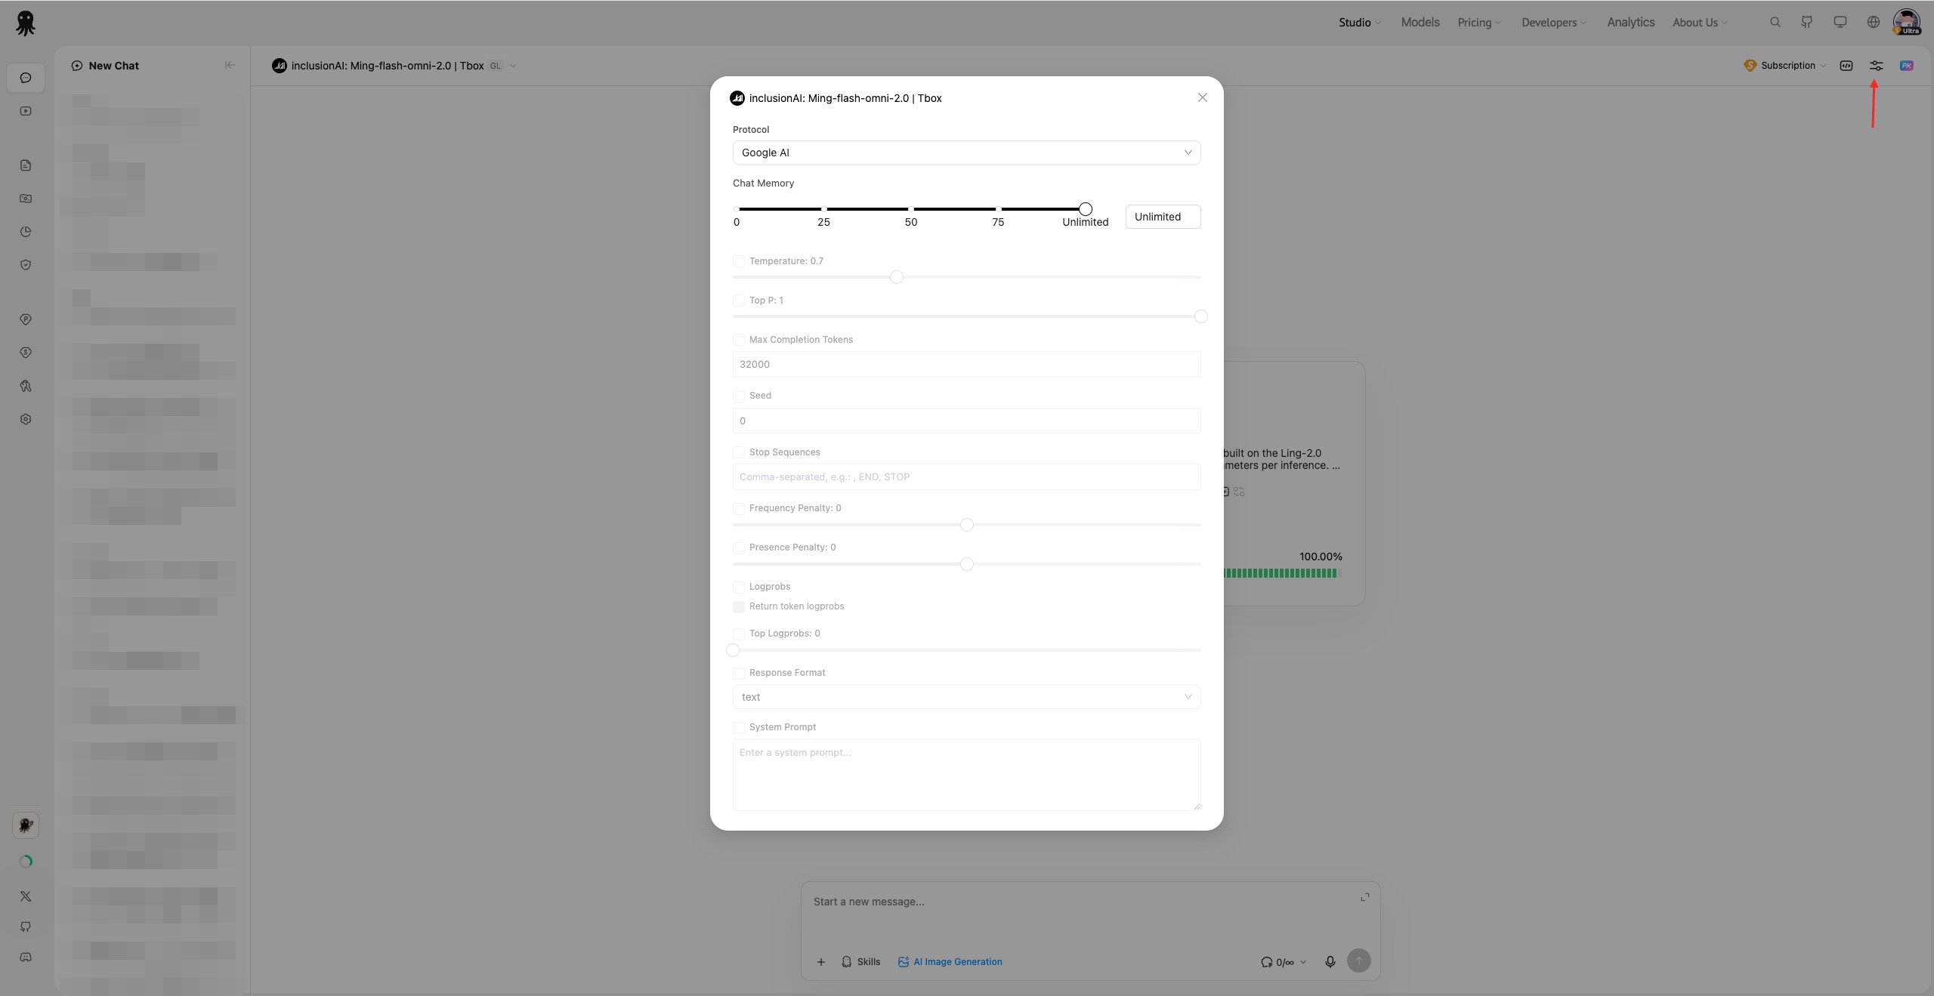The height and width of the screenshot is (996, 1934).
Task: Open the globe language icon
Action: tap(1874, 23)
